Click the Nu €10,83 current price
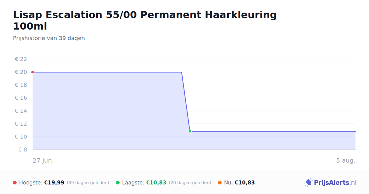This screenshot has width=369, height=194. 245,183
